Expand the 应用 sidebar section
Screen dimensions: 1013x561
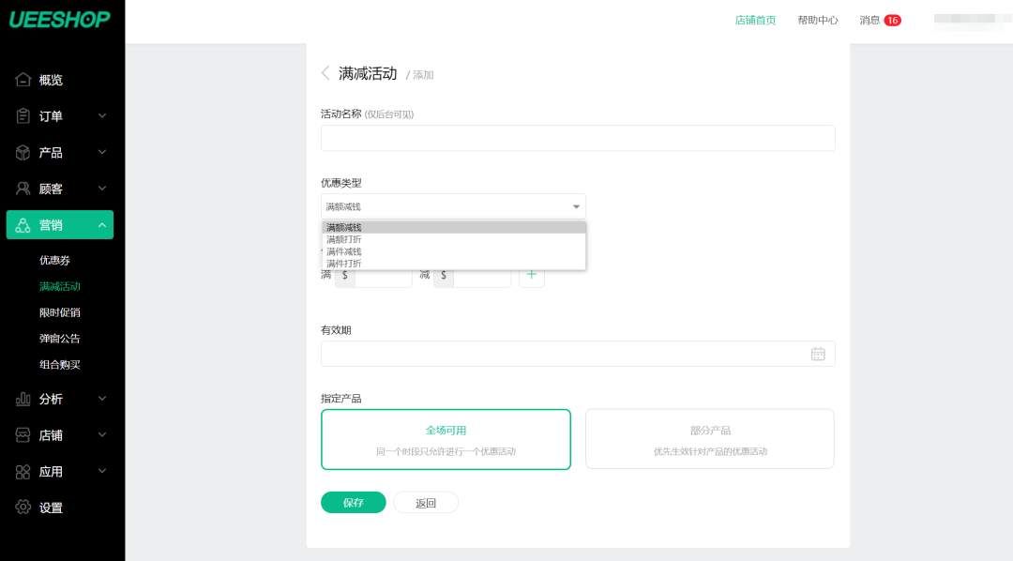click(23, 471)
